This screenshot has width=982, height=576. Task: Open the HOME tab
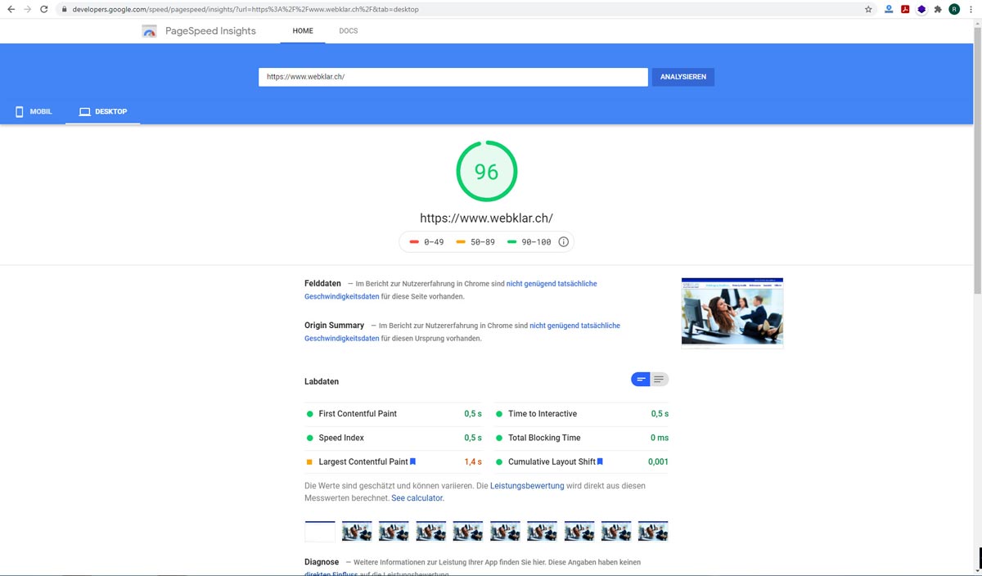pos(303,31)
